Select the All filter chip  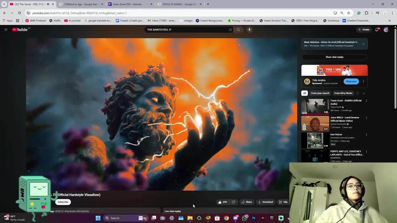305,93
